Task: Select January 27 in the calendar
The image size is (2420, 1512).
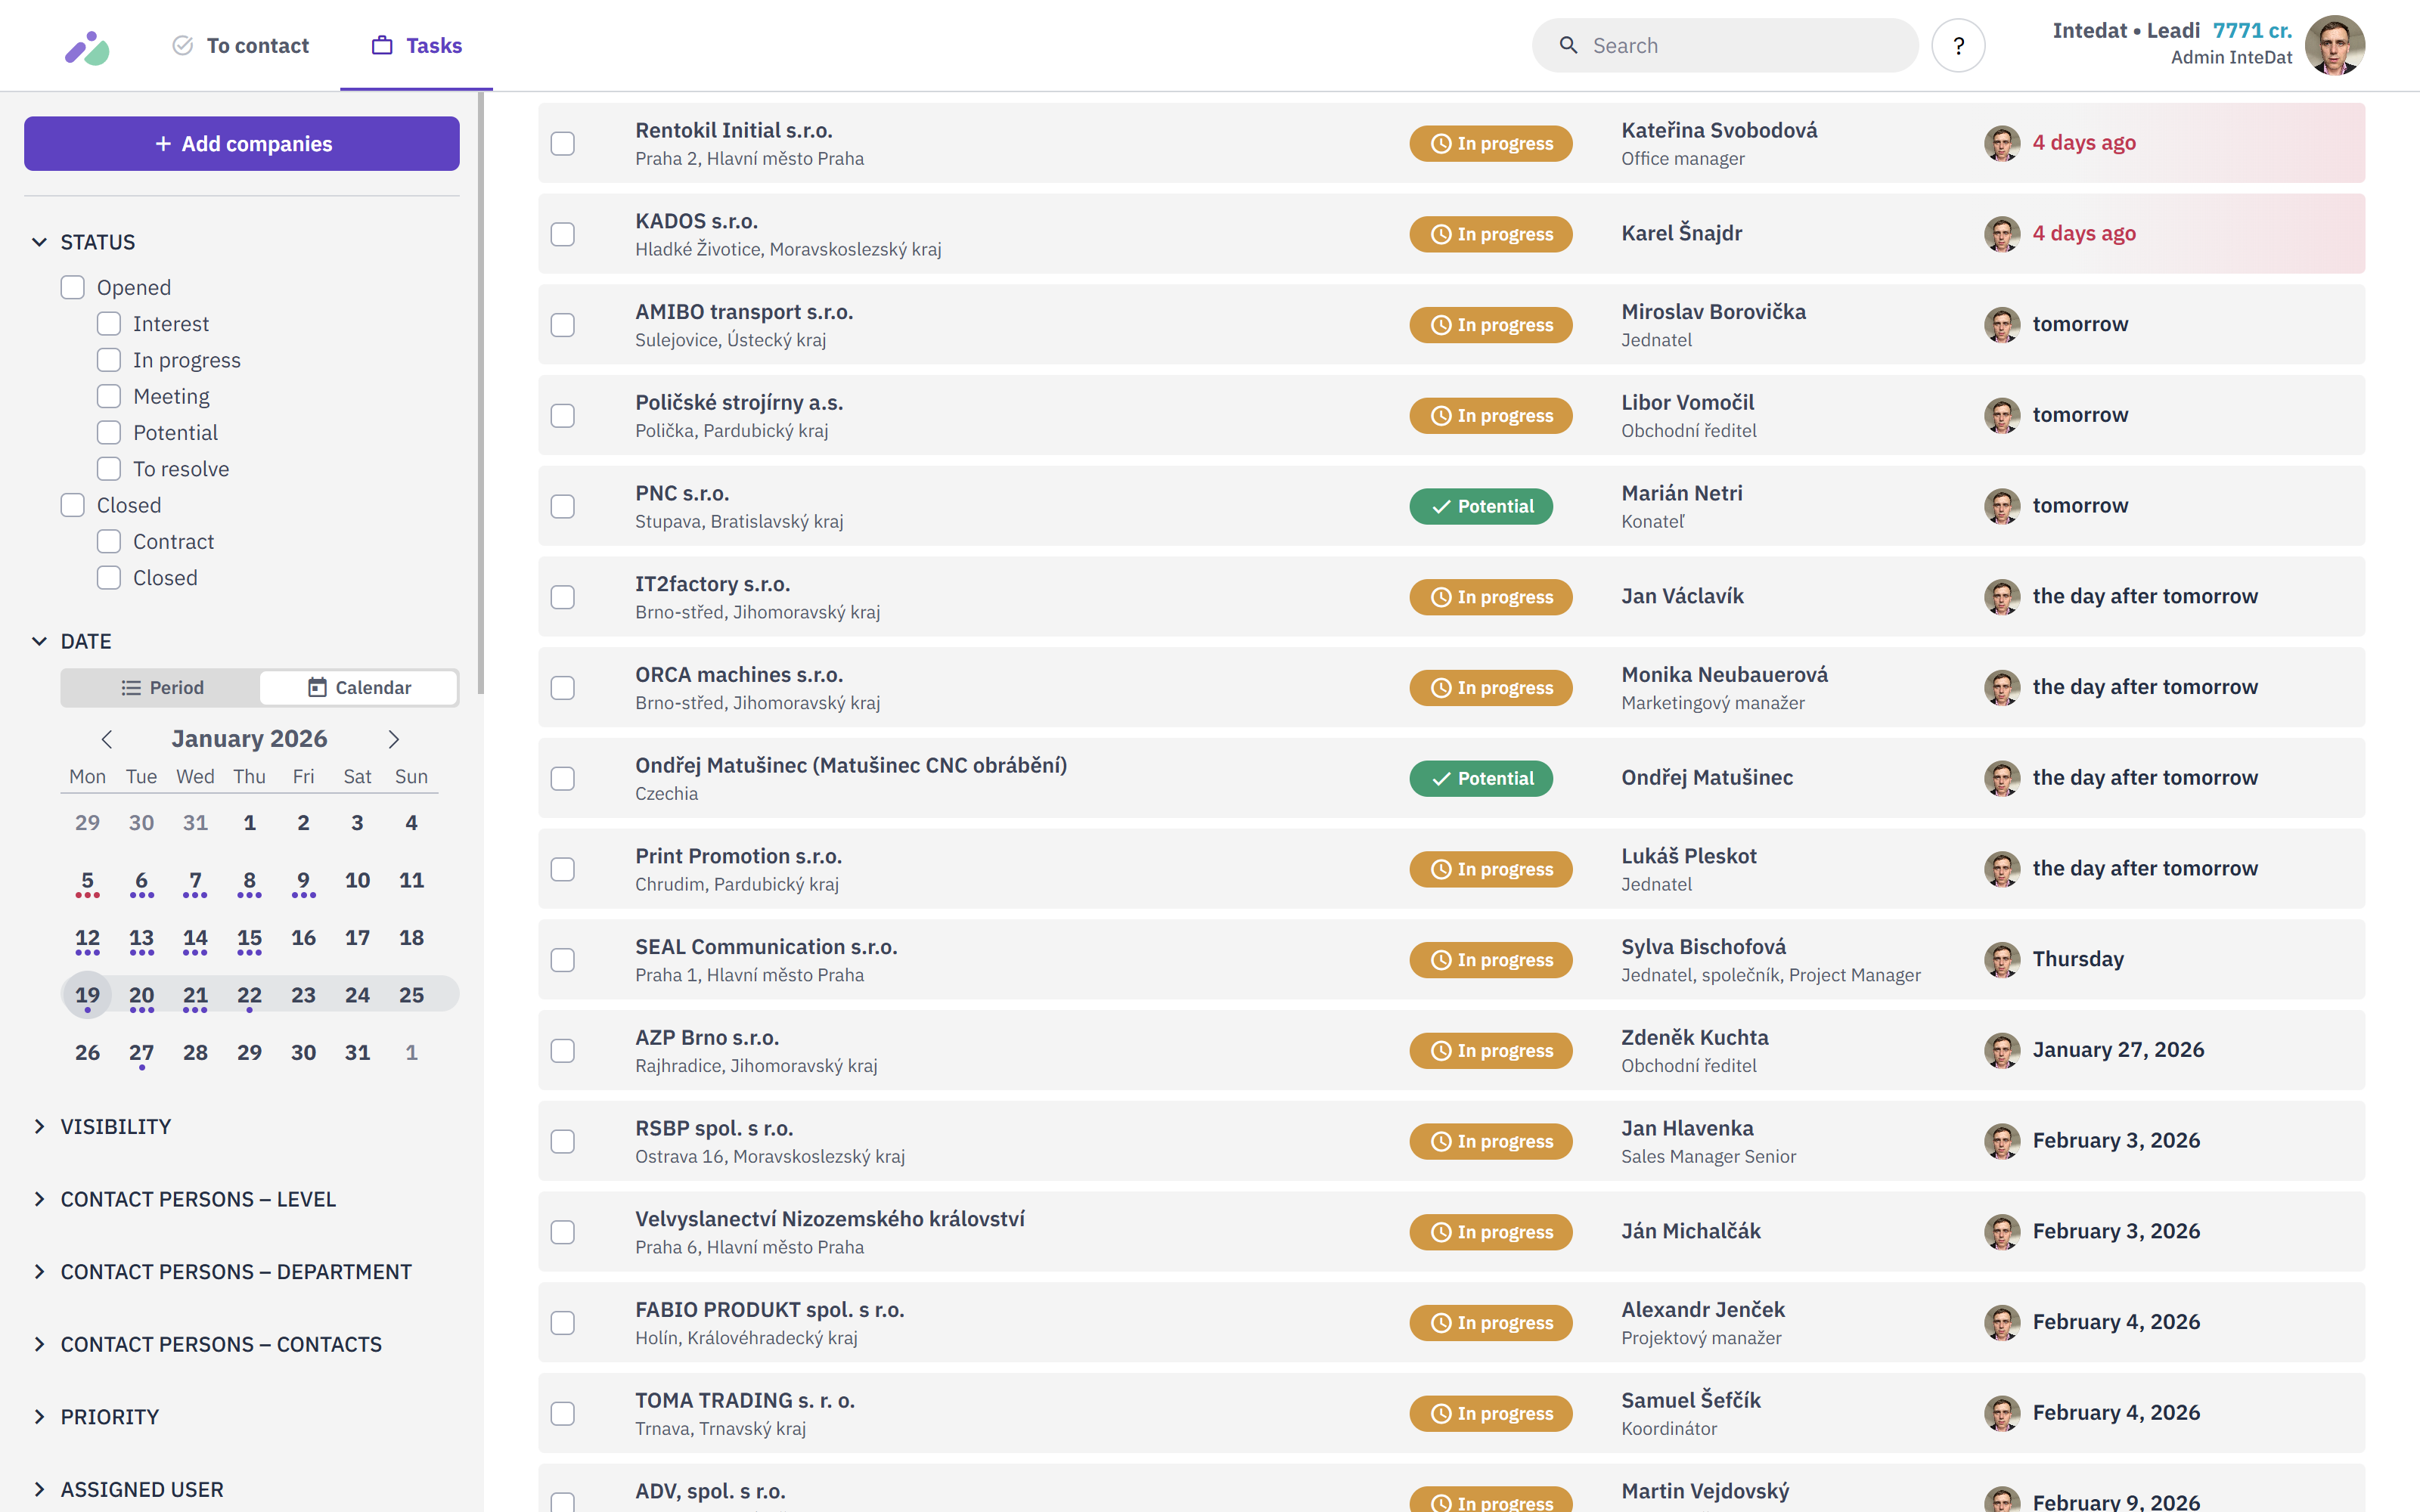Action: 141,1052
